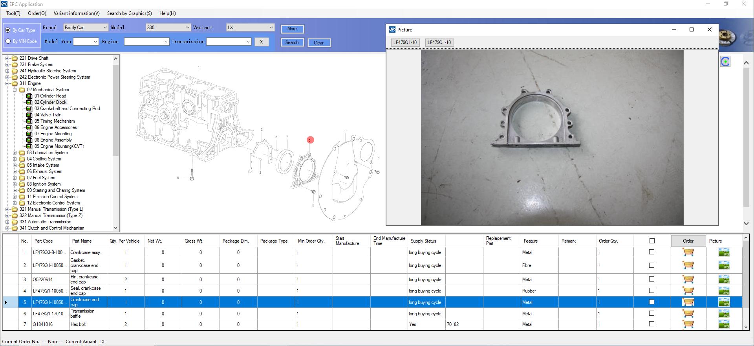
Task: Click the tree panel vertical scrollbar
Action: pyautogui.click(x=115, y=110)
